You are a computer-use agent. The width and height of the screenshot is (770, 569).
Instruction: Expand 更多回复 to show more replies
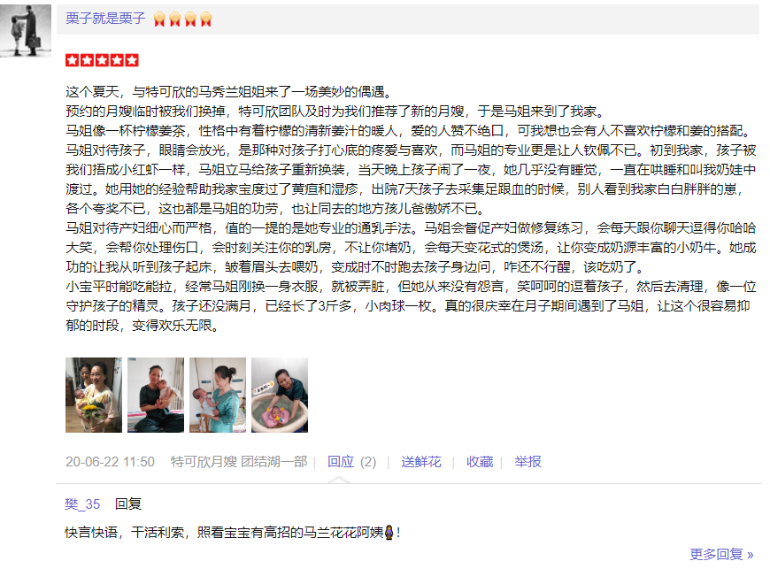pyautogui.click(x=721, y=554)
